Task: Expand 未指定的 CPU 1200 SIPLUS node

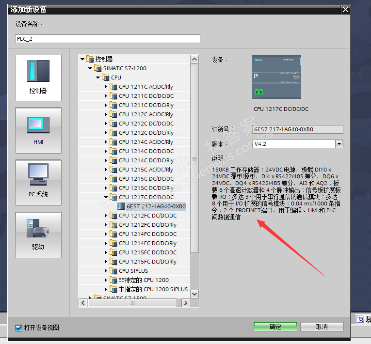Action: coord(106,289)
